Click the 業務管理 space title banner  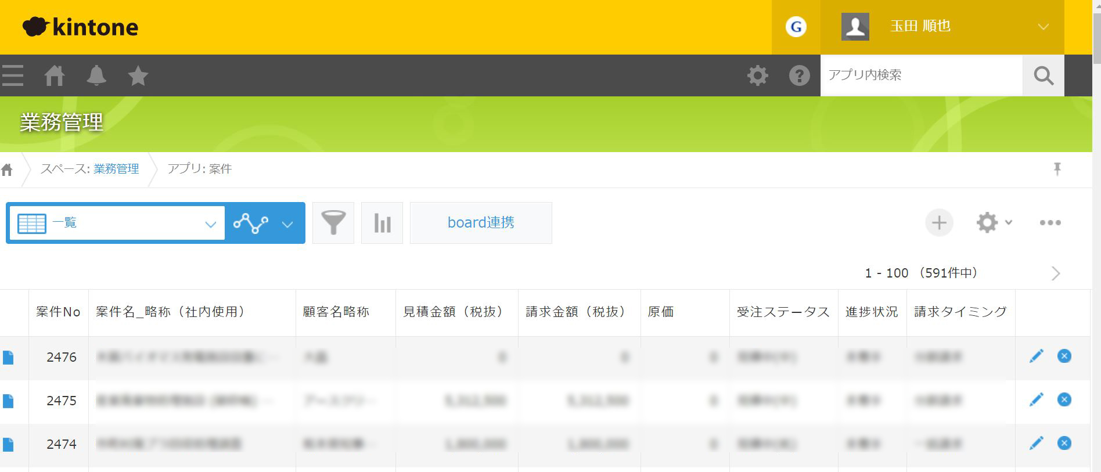click(62, 122)
